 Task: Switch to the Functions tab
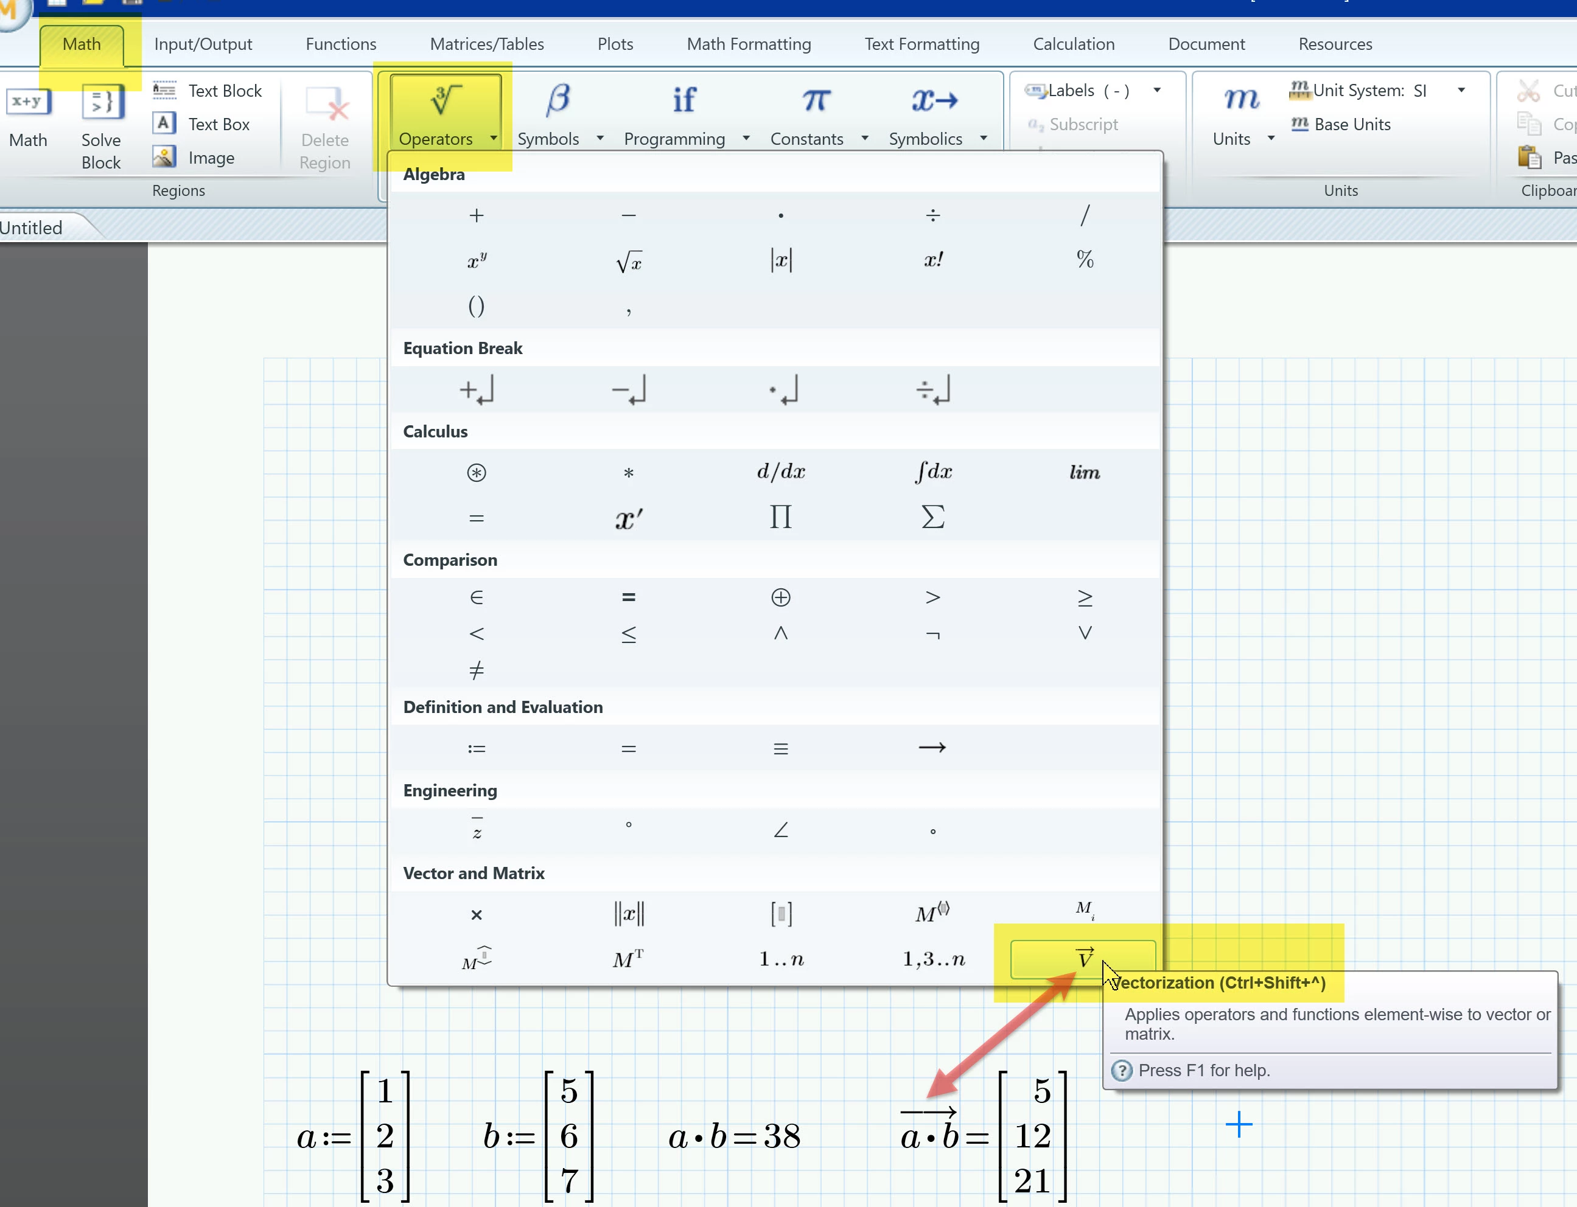pos(341,44)
